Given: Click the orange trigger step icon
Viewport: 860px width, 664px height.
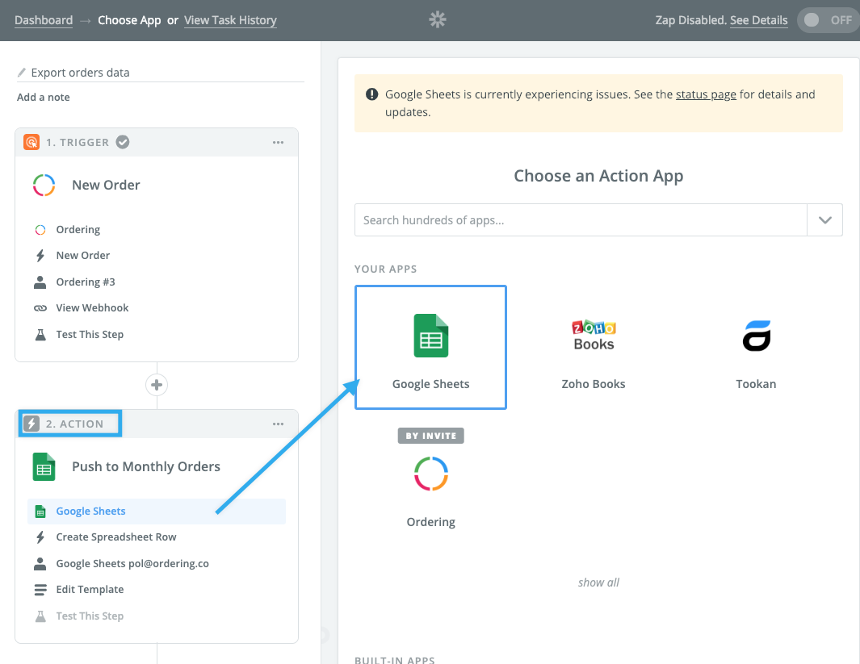Looking at the screenshot, I should point(31,142).
